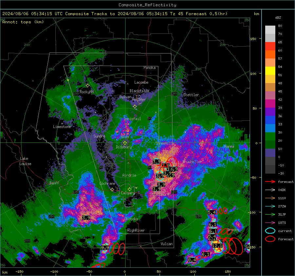295x276 pixels.
Task: Select the Sundre label
Action: pyautogui.click(x=99, y=136)
